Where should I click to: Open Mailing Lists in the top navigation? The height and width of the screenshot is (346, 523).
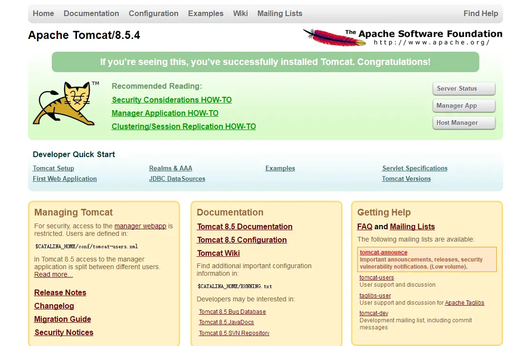pos(280,13)
